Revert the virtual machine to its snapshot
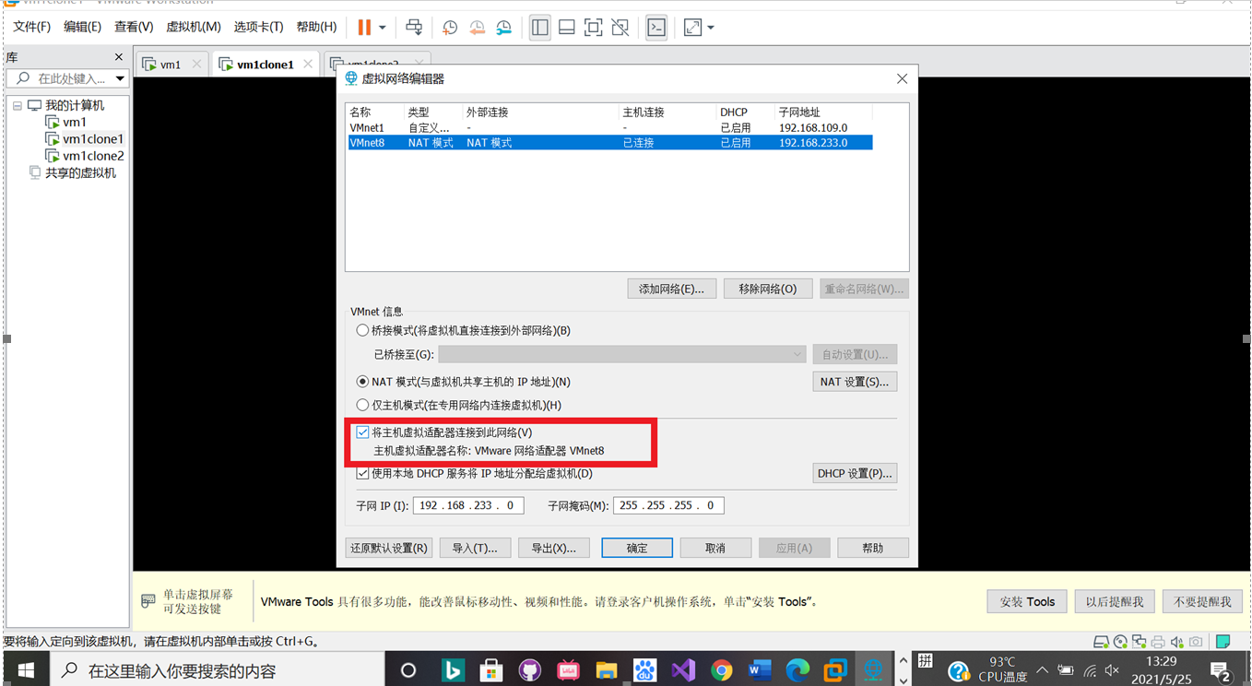 point(478,27)
